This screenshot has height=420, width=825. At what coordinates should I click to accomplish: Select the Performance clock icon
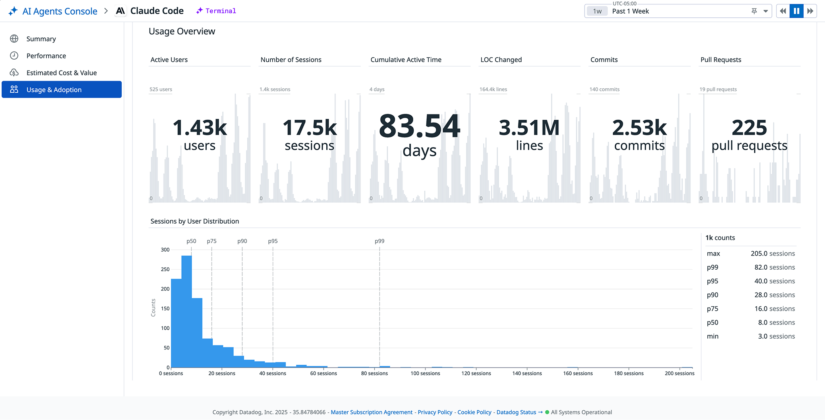[14, 56]
